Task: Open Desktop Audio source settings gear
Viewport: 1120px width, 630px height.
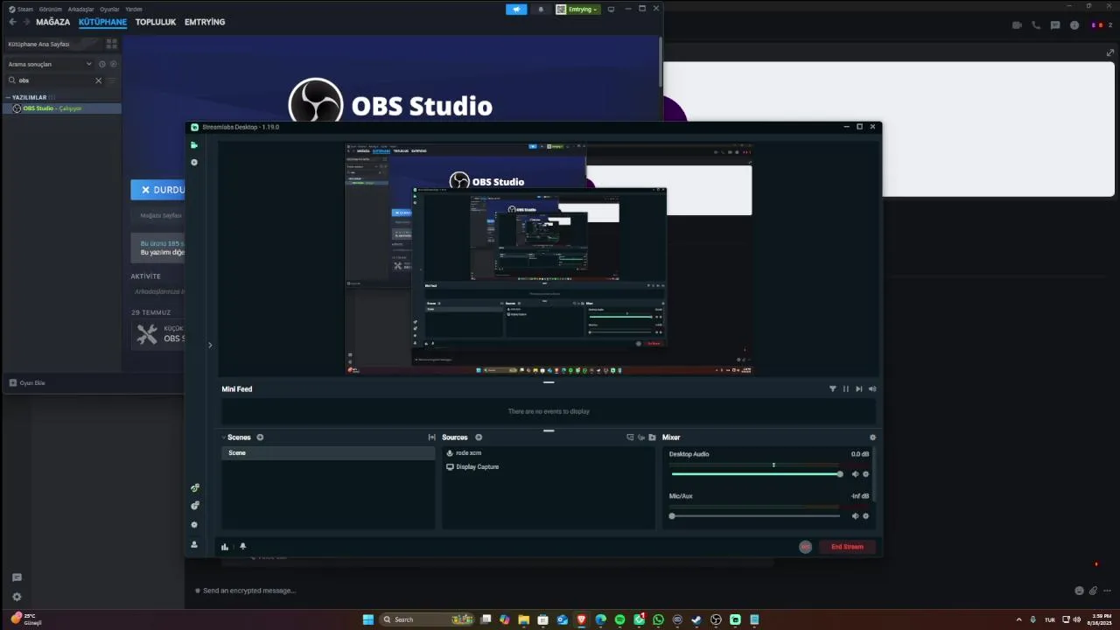Action: [x=866, y=474]
